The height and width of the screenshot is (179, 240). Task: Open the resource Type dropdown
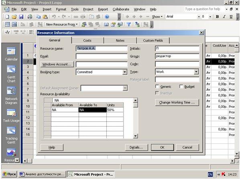196,72
